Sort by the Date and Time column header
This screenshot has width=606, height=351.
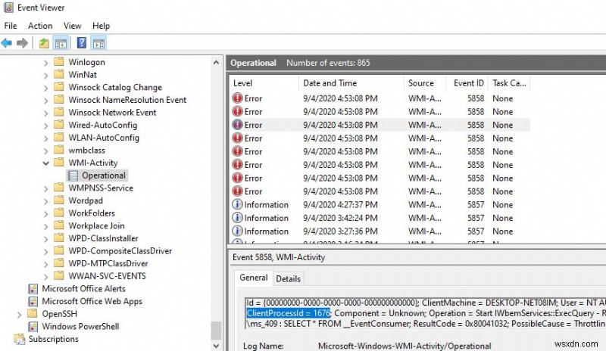tap(351, 83)
